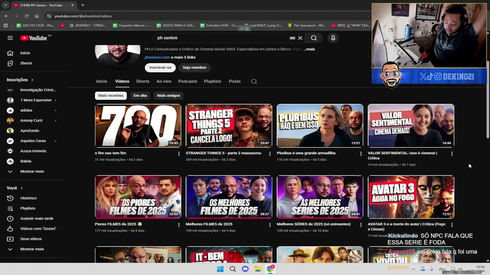Switch to Podcasts tab

[188, 81]
